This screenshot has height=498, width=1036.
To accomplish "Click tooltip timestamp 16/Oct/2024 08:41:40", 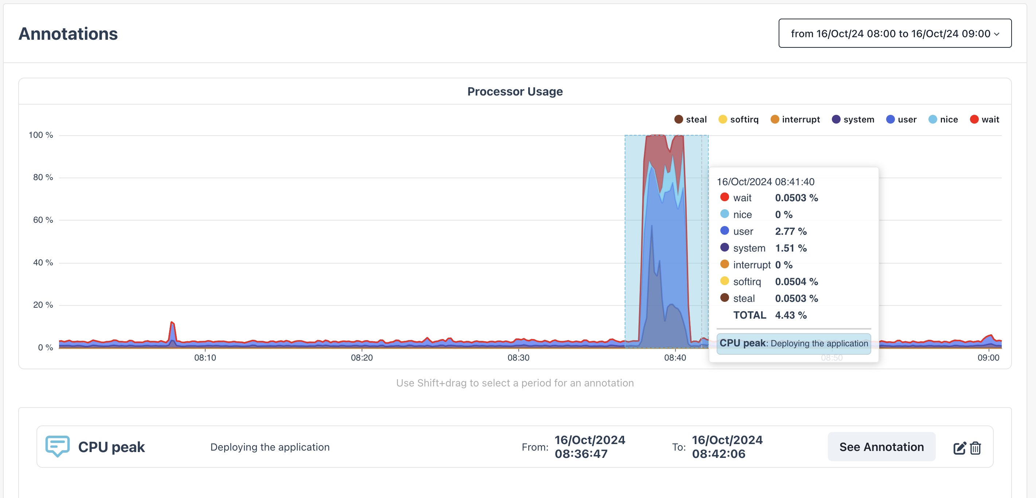I will tap(766, 182).
